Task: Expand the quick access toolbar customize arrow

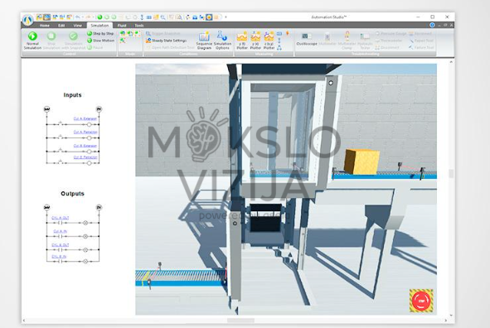Action: pyautogui.click(x=226, y=17)
